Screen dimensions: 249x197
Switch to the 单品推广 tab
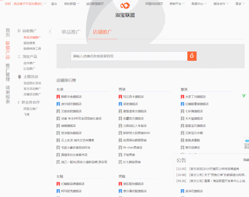click(71, 32)
